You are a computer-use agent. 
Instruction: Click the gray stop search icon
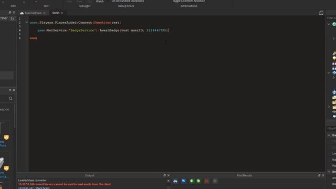click(215, 181)
